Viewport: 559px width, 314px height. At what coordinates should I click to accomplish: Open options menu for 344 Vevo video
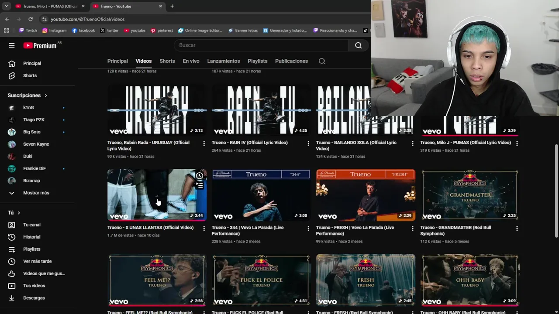[x=308, y=228]
